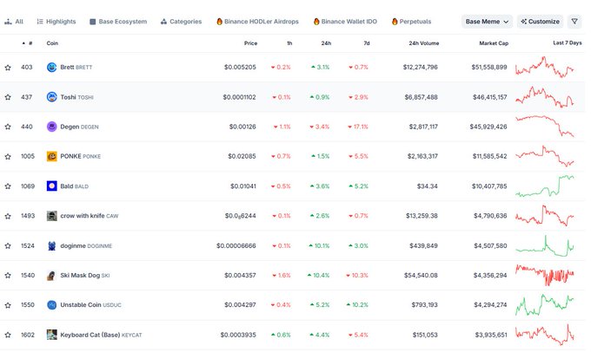591x352 pixels.
Task: Click the Base Ecosystem square icon
Action: (93, 22)
